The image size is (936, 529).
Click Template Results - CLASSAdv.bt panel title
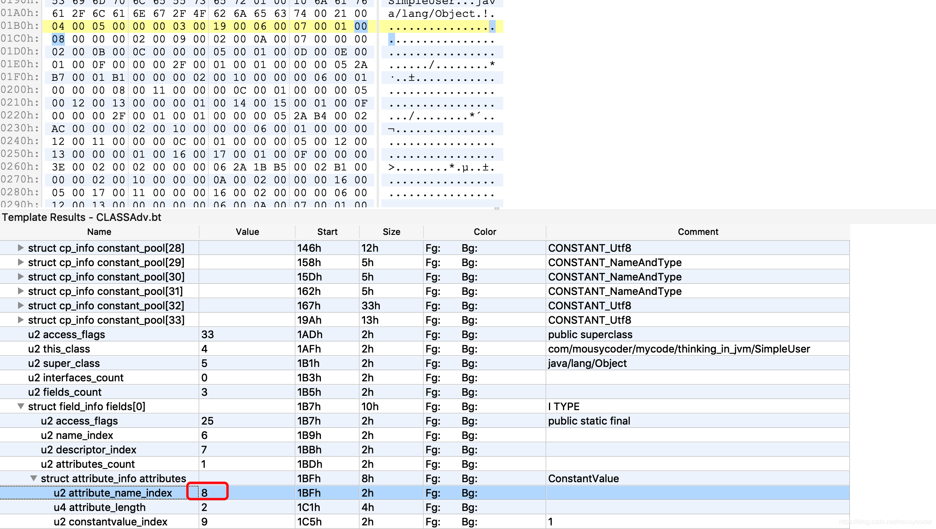[81, 217]
